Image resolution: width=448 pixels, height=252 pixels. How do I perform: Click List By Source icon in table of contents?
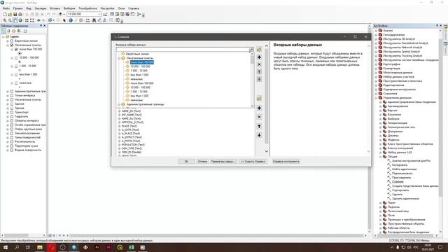(8, 31)
